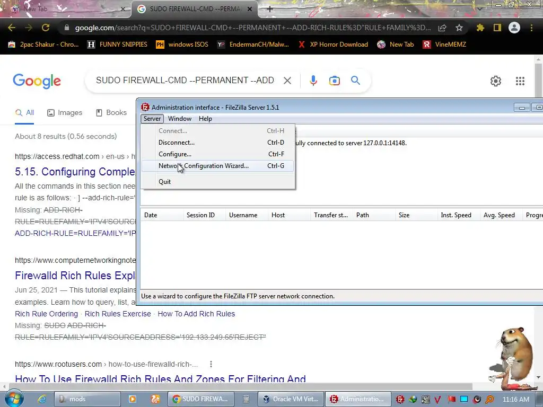
Task: Open UC Browser taskbar icon
Action: (x=155, y=399)
